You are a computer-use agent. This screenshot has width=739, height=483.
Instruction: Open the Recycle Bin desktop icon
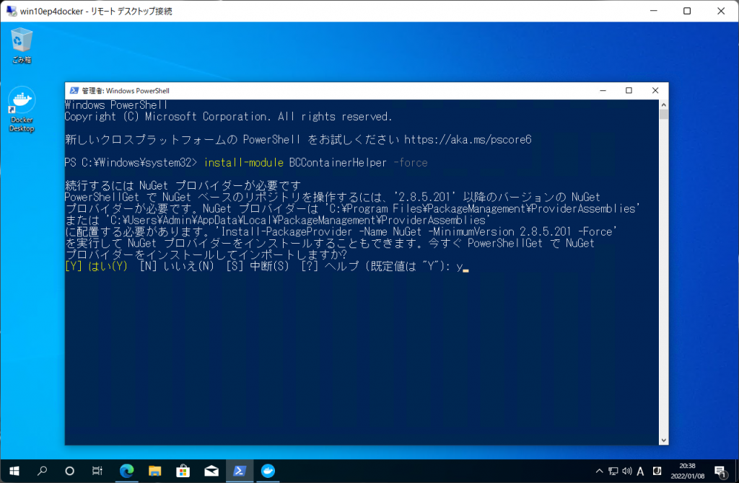click(x=22, y=45)
